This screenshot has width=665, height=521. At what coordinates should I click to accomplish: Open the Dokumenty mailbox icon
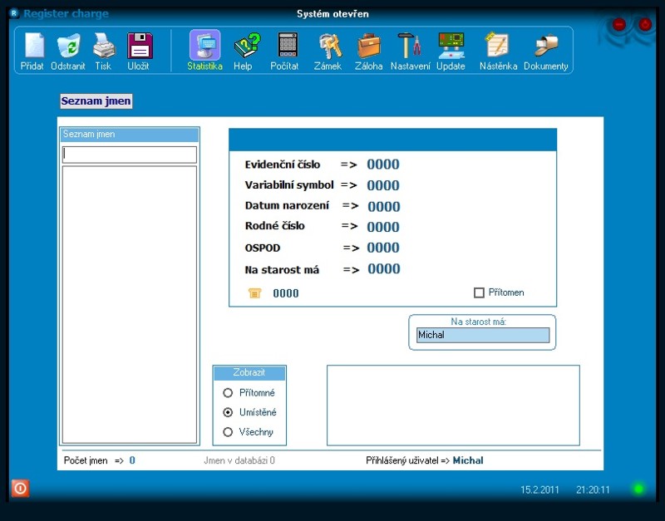click(x=546, y=46)
